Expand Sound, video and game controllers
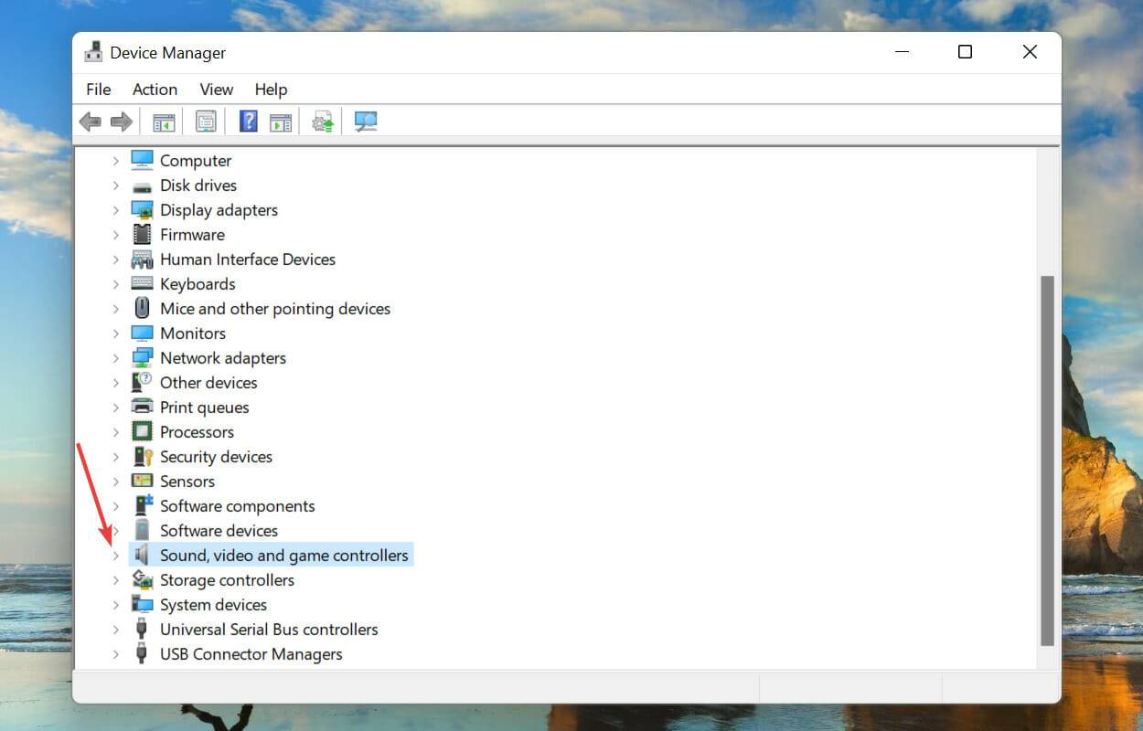Image resolution: width=1143 pixels, height=731 pixels. [115, 556]
